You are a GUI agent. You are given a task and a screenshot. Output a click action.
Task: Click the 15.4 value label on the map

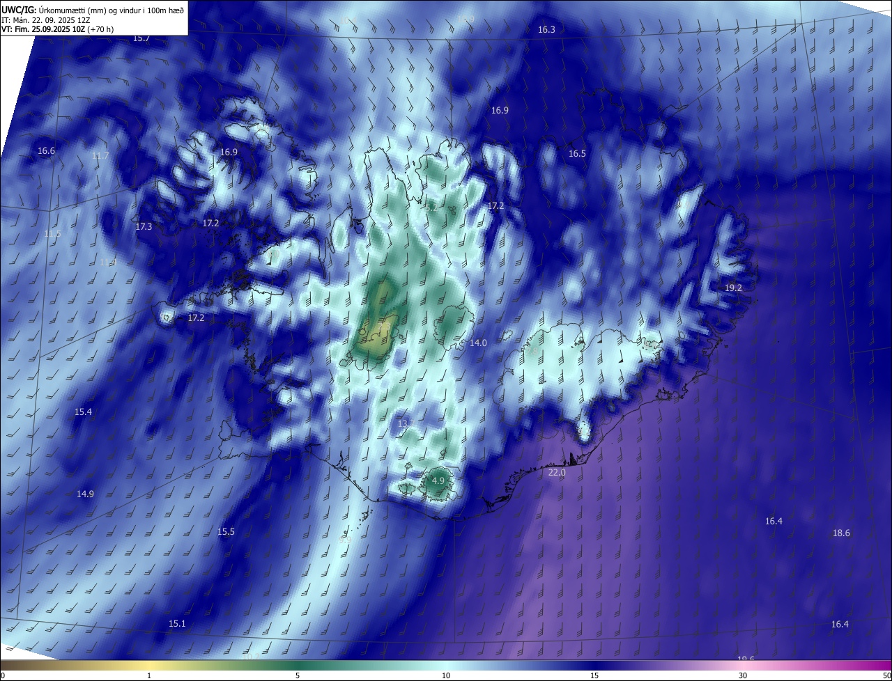[83, 412]
